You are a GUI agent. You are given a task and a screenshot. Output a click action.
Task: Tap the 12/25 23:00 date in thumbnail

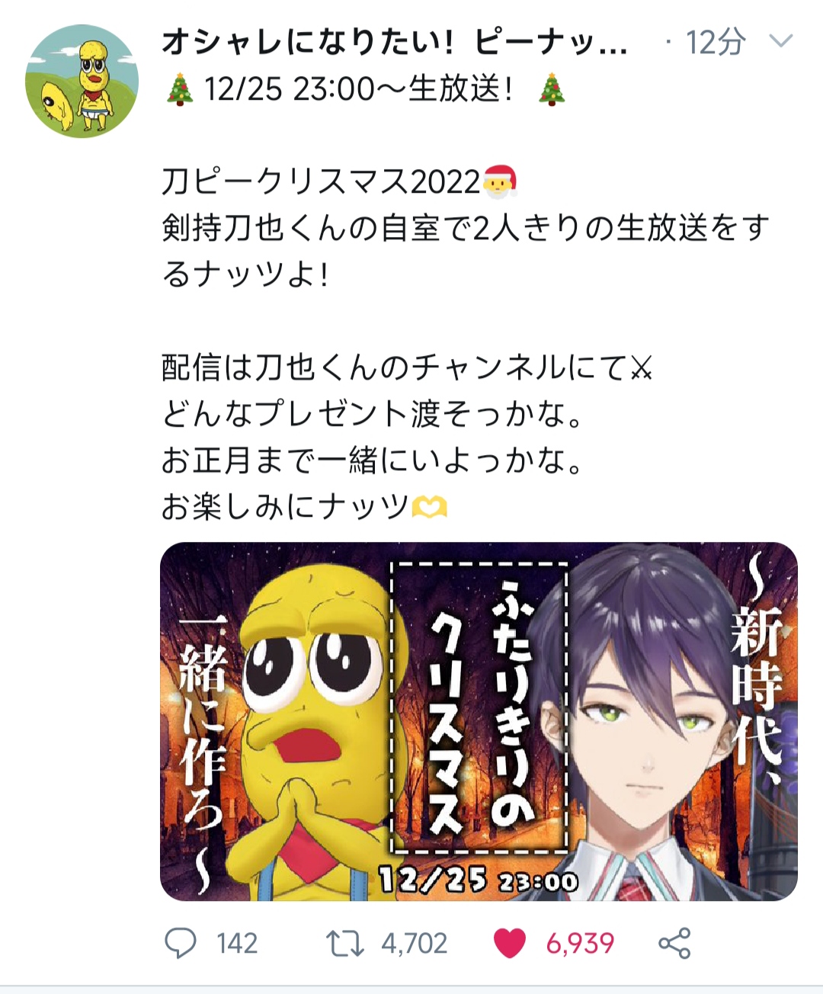pyautogui.click(x=479, y=880)
